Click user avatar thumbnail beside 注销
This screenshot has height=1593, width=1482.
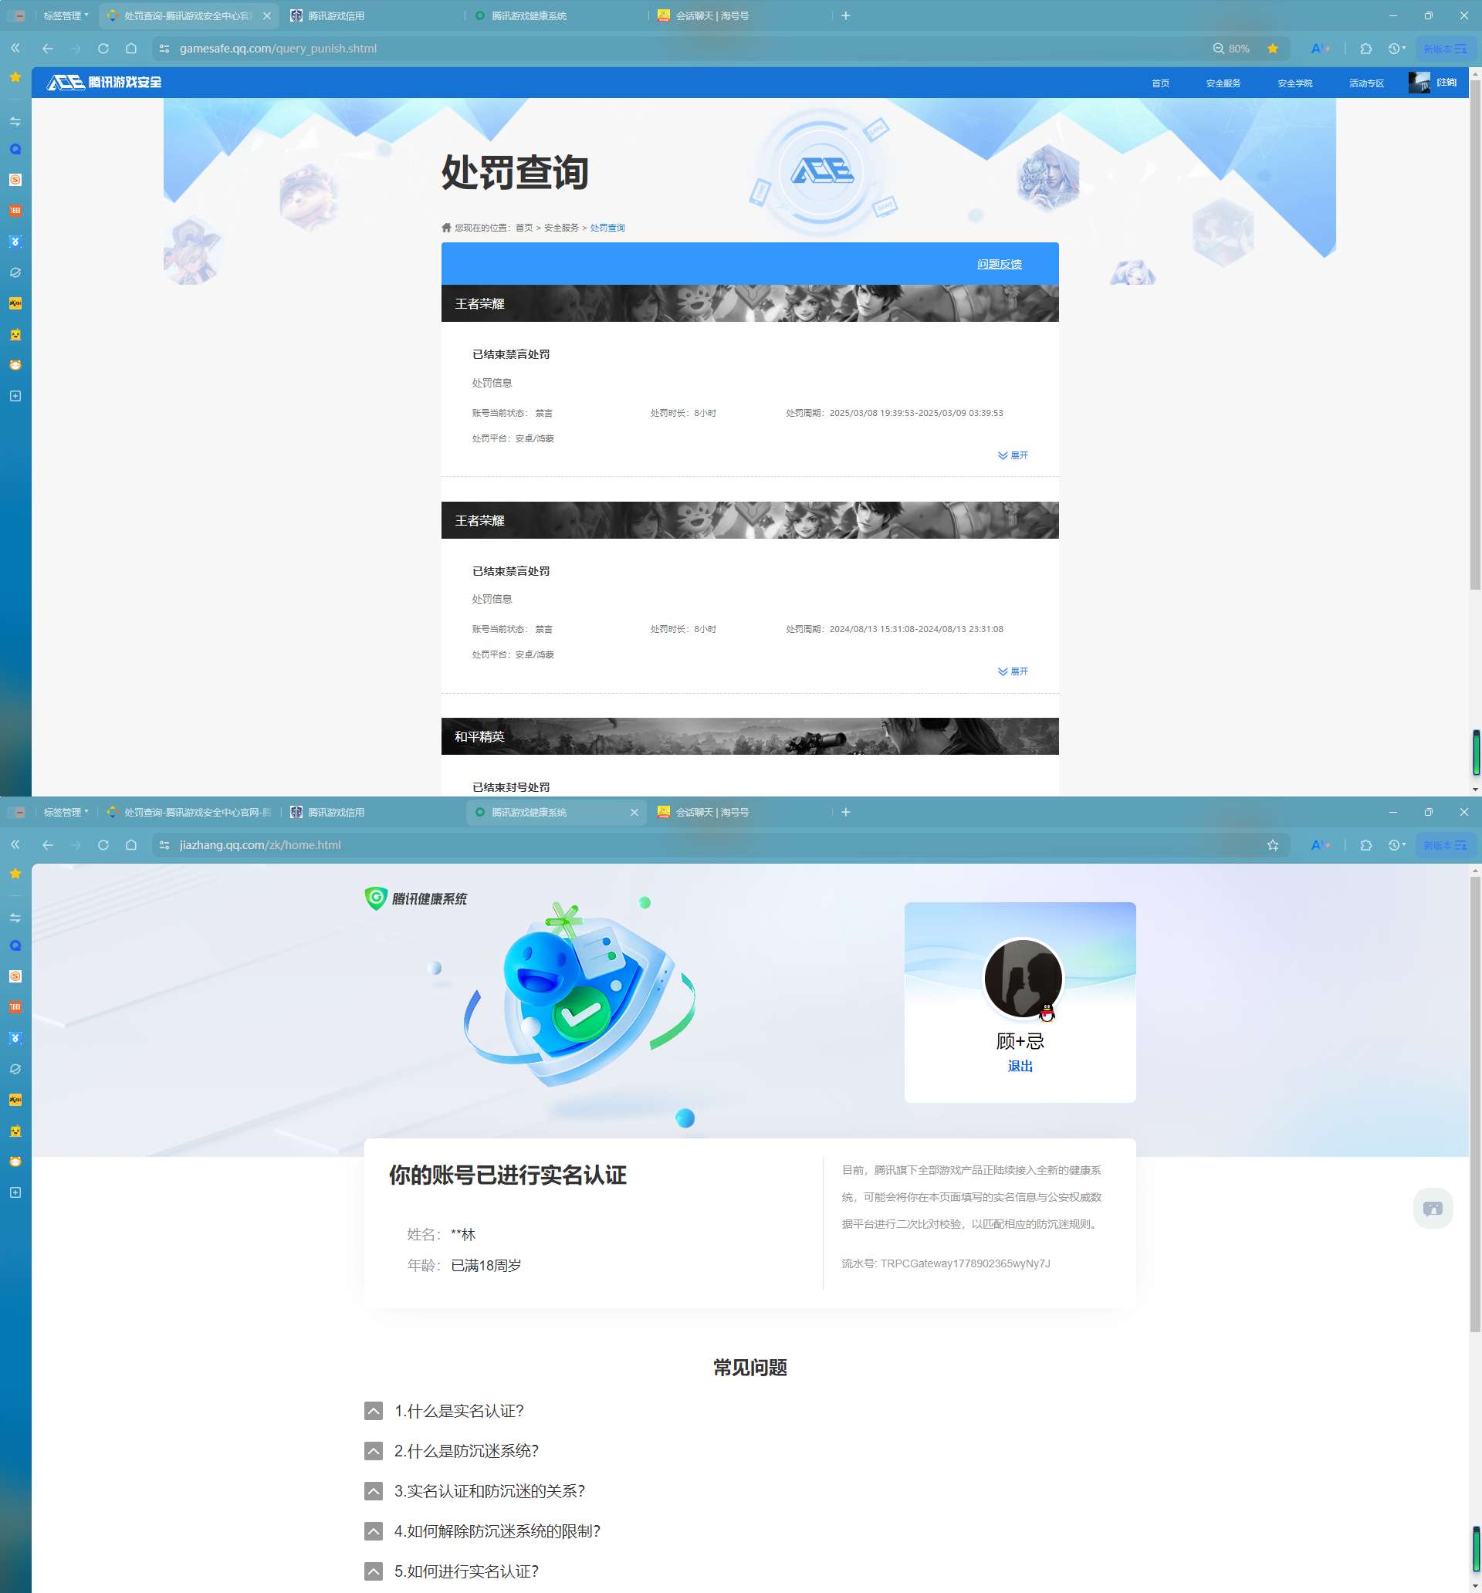[1419, 83]
